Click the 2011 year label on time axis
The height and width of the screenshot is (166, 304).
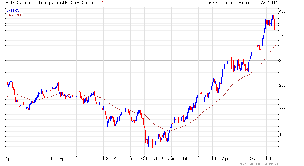267,159
